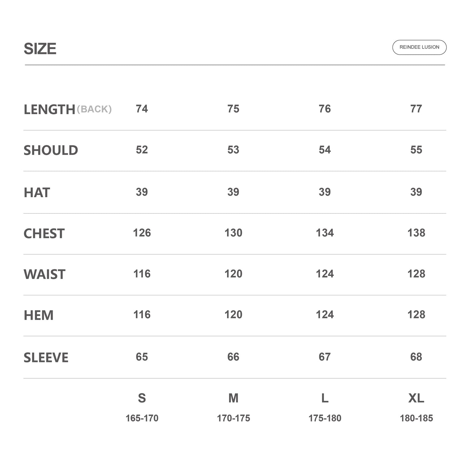Click the CHEST row label

tap(44, 234)
